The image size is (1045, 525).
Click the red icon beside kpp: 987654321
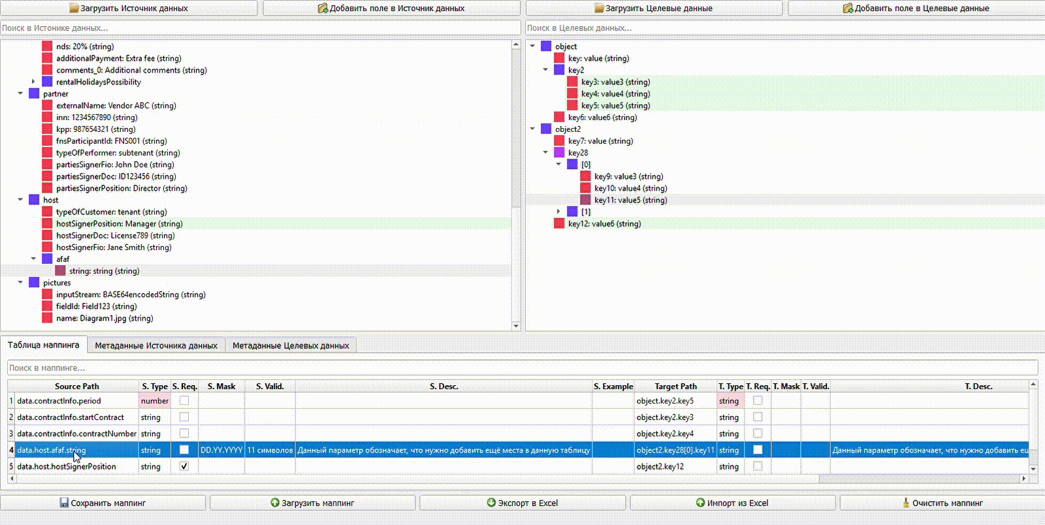coord(47,129)
